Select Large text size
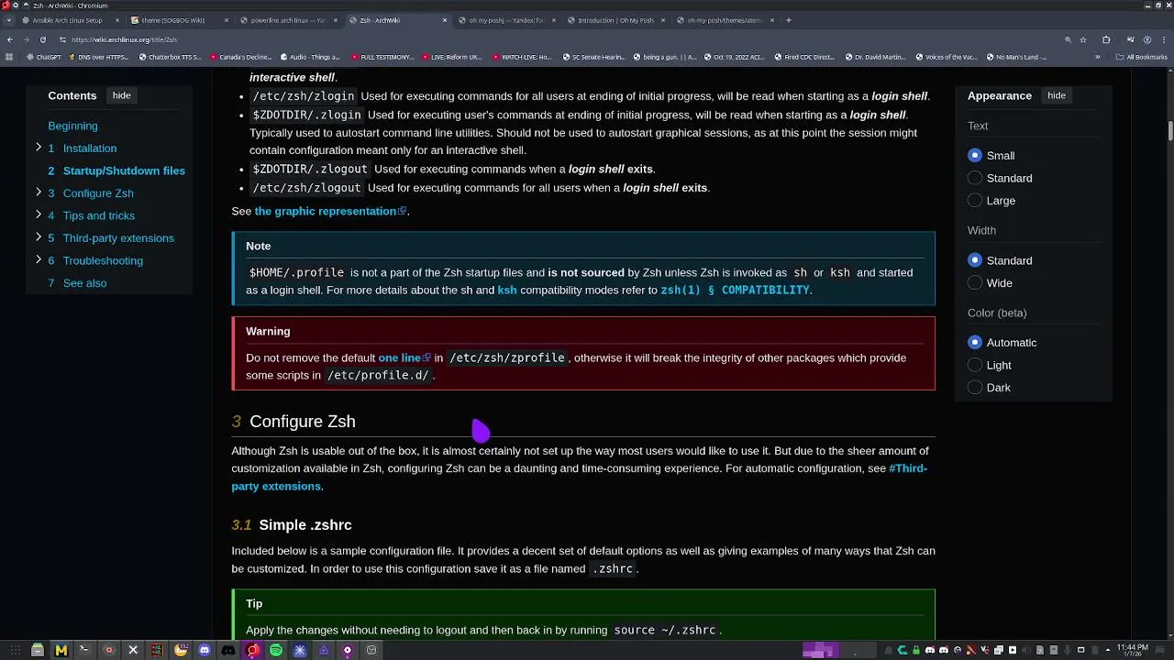 click(975, 201)
